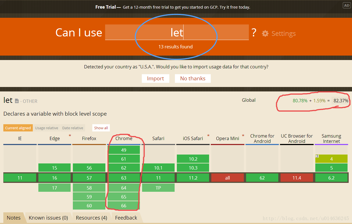Click the Firefox 56 cell
352x224 pixels.
[x=89, y=168]
